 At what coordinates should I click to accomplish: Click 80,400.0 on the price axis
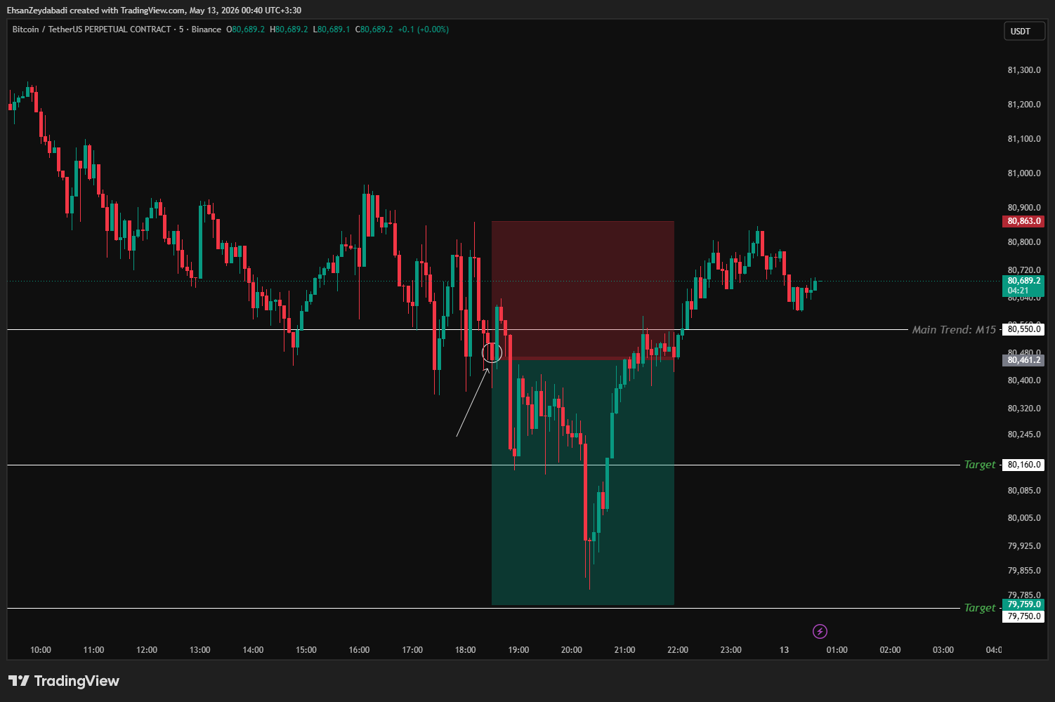click(x=1024, y=380)
